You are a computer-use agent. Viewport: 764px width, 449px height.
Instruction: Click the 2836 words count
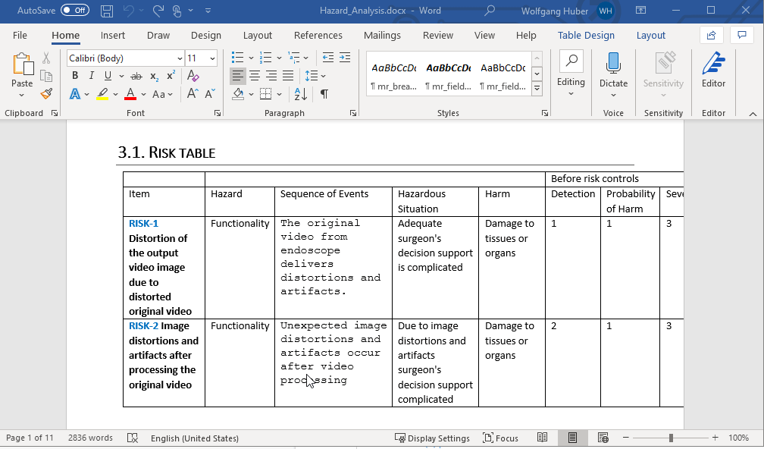tap(91, 438)
